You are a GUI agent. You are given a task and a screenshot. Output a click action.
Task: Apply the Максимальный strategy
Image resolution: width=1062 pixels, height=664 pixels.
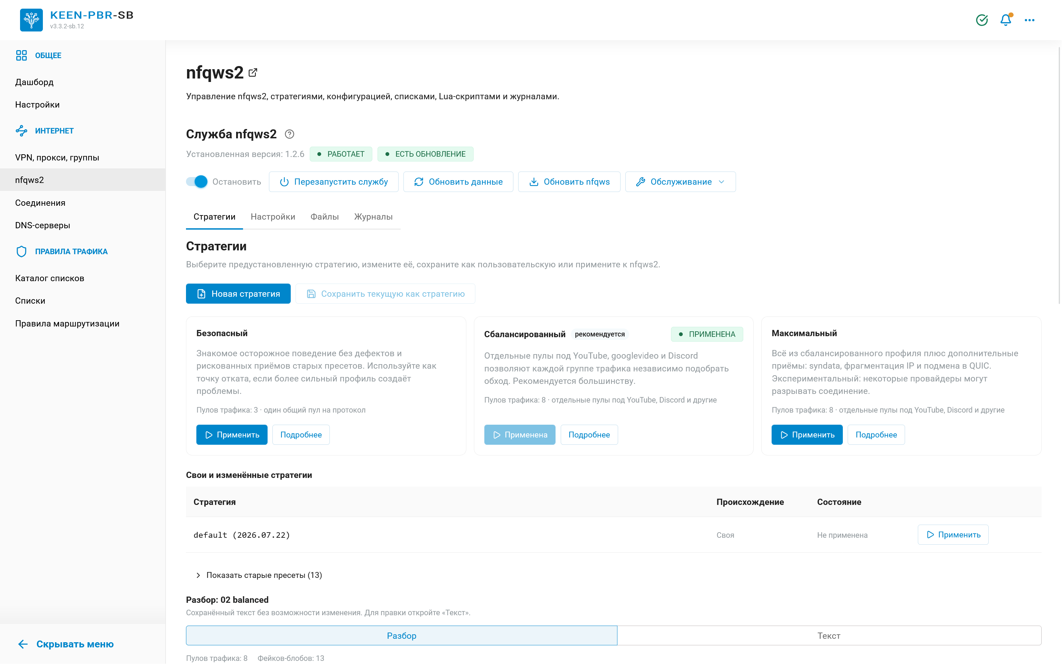click(x=807, y=435)
